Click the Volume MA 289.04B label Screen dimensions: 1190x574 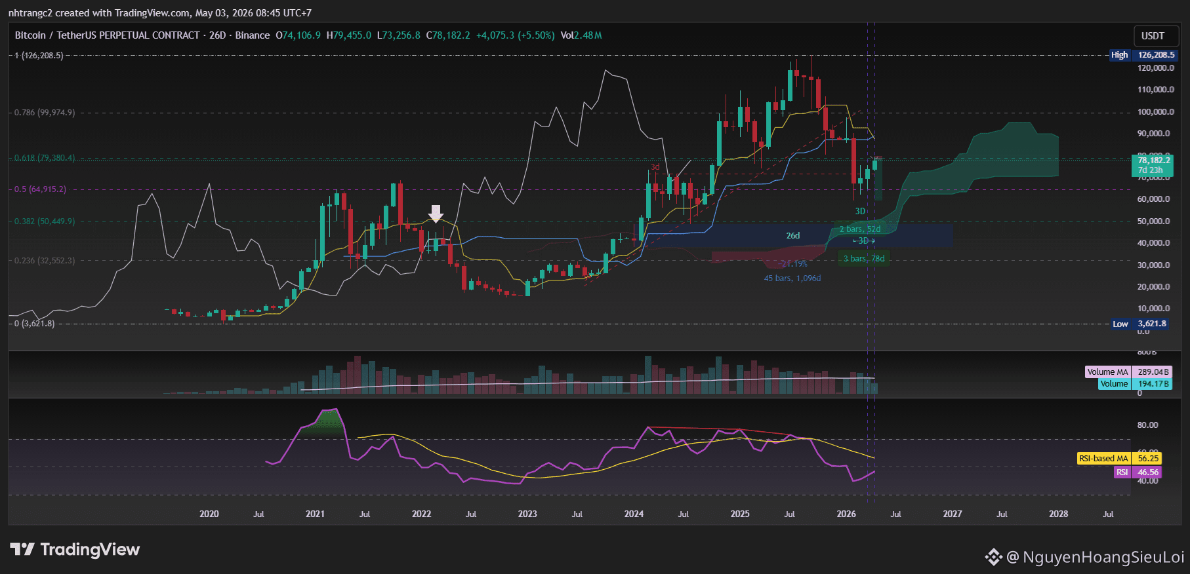click(1128, 372)
